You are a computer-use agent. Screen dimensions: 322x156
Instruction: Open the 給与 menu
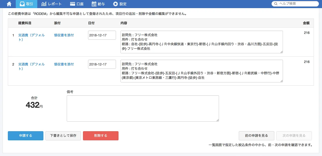(98, 4)
